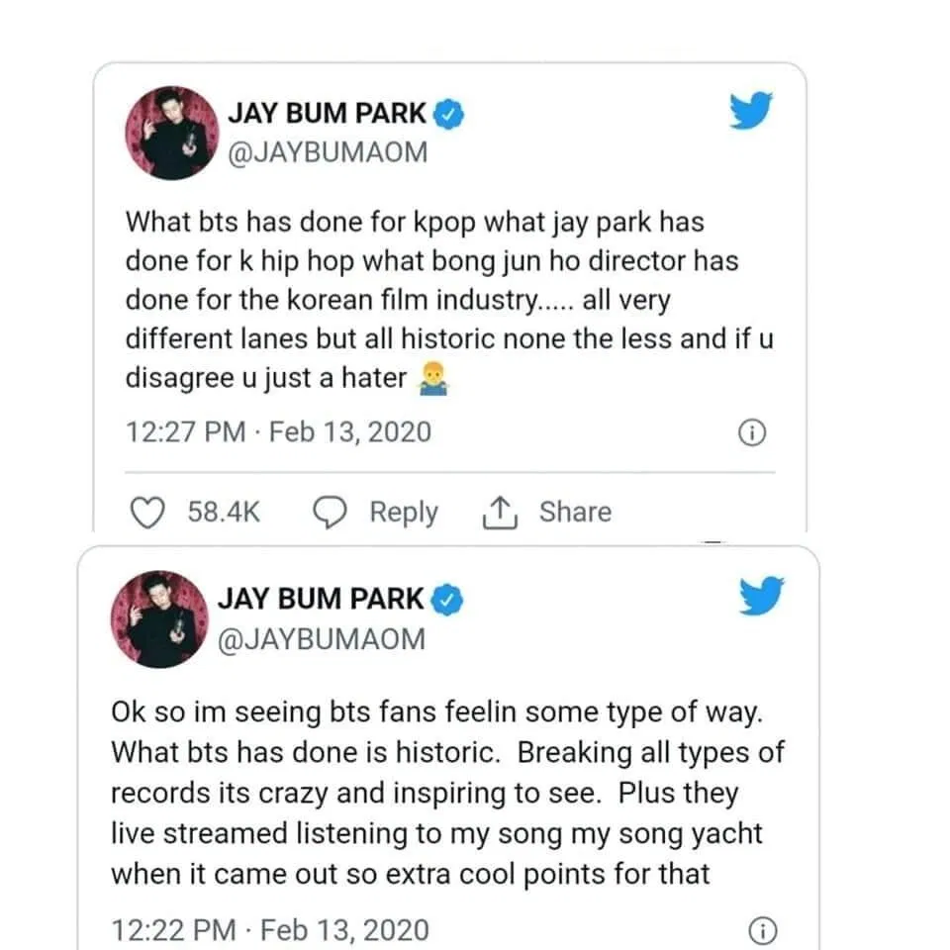Click the info icon on the first tweet
Viewport: 950px width, 950px height.
(x=752, y=432)
